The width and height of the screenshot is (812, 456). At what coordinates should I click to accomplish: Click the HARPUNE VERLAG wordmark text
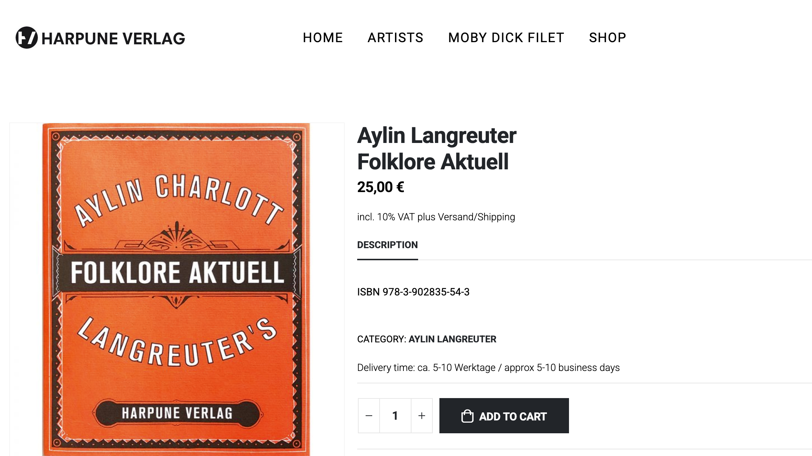tap(113, 38)
